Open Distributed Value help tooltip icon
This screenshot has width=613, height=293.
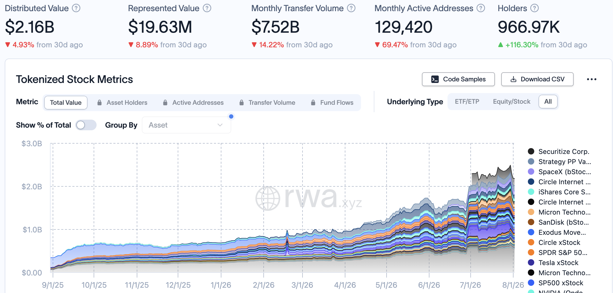[76, 8]
